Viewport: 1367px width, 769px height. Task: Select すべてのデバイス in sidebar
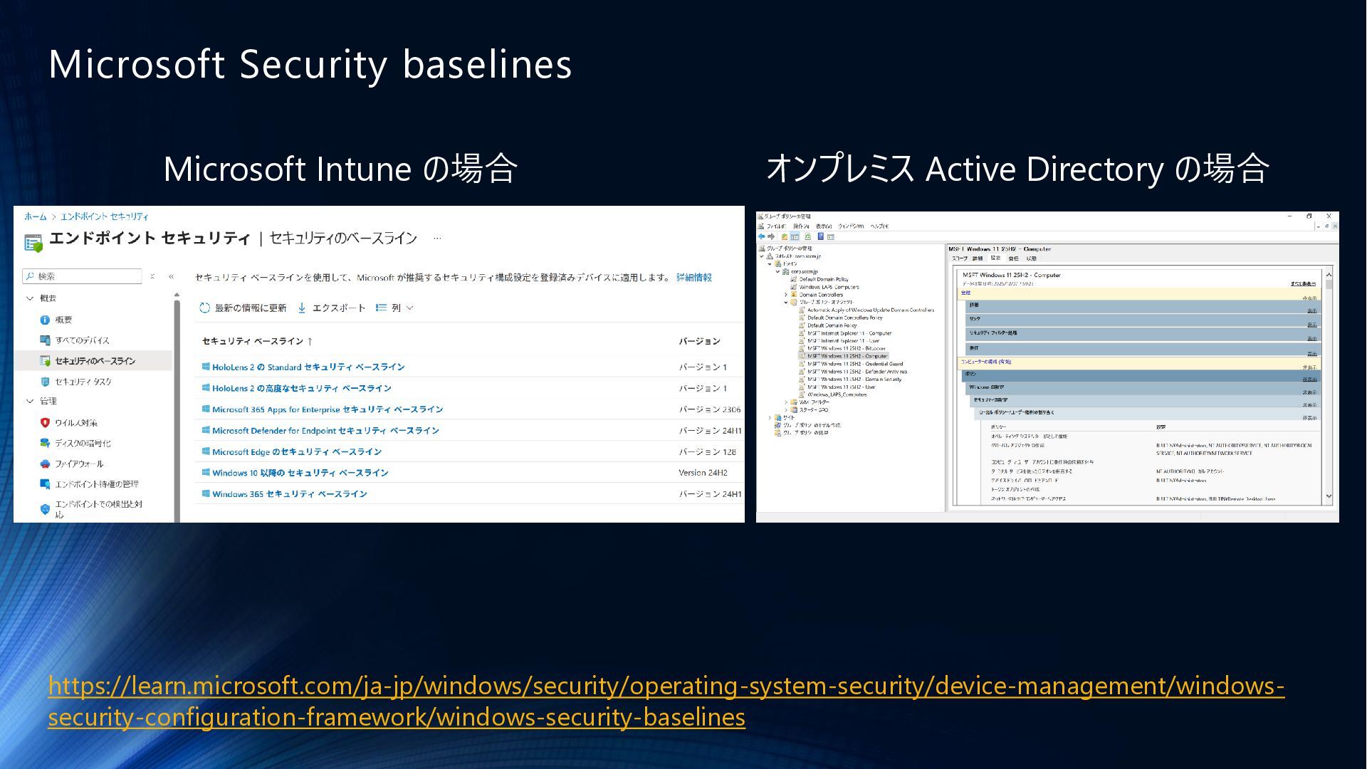pos(82,340)
